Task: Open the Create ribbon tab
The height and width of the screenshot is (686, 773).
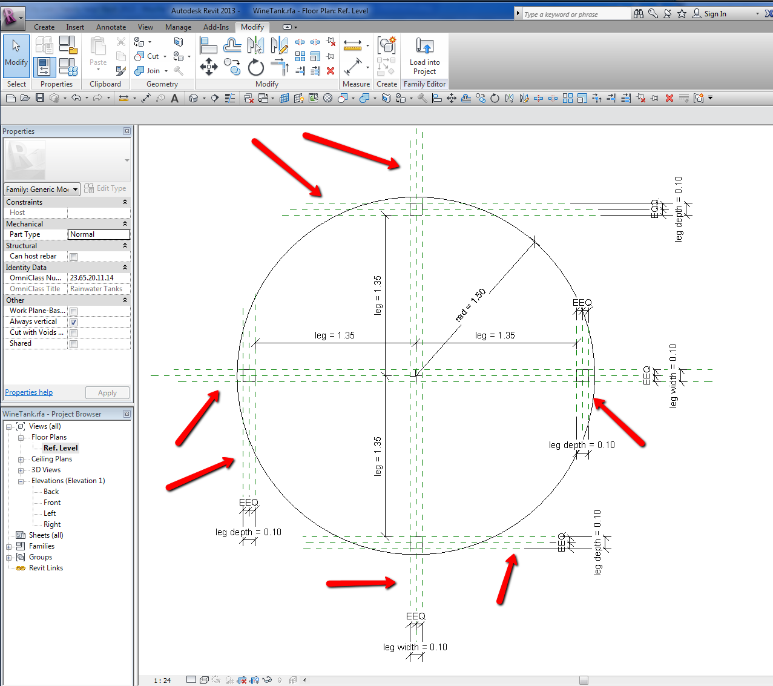Action: 44,27
